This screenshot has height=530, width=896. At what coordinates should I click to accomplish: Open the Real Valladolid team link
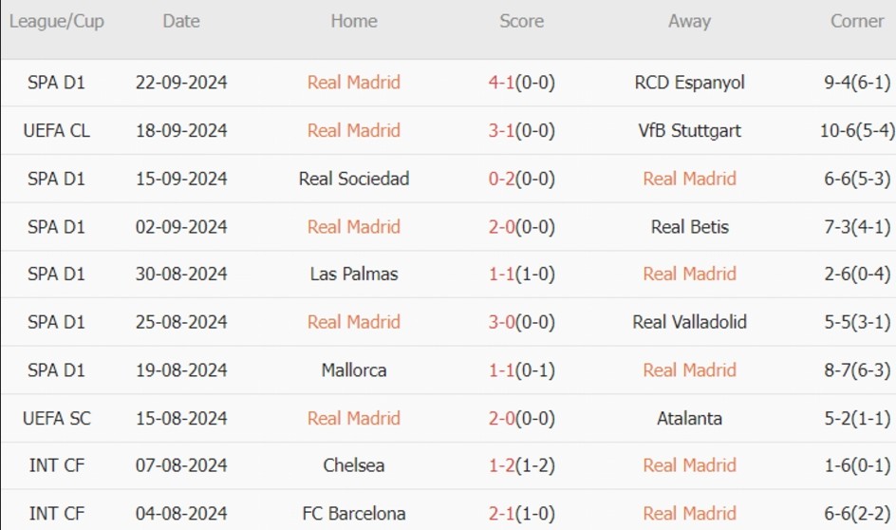(x=689, y=322)
